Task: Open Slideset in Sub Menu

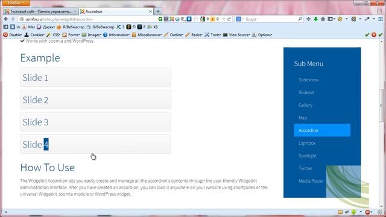Action: pyautogui.click(x=306, y=92)
